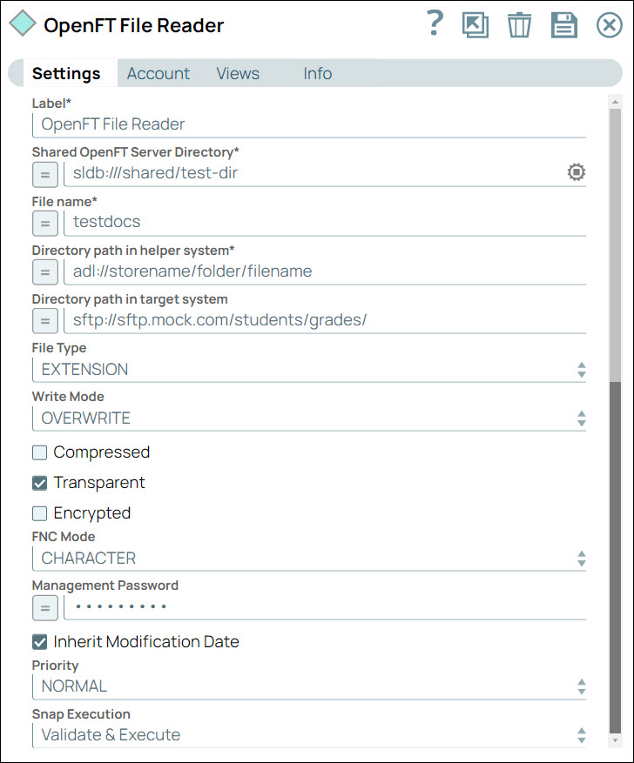Open the Write Mode dropdown
This screenshot has width=634, height=763.
(581, 418)
